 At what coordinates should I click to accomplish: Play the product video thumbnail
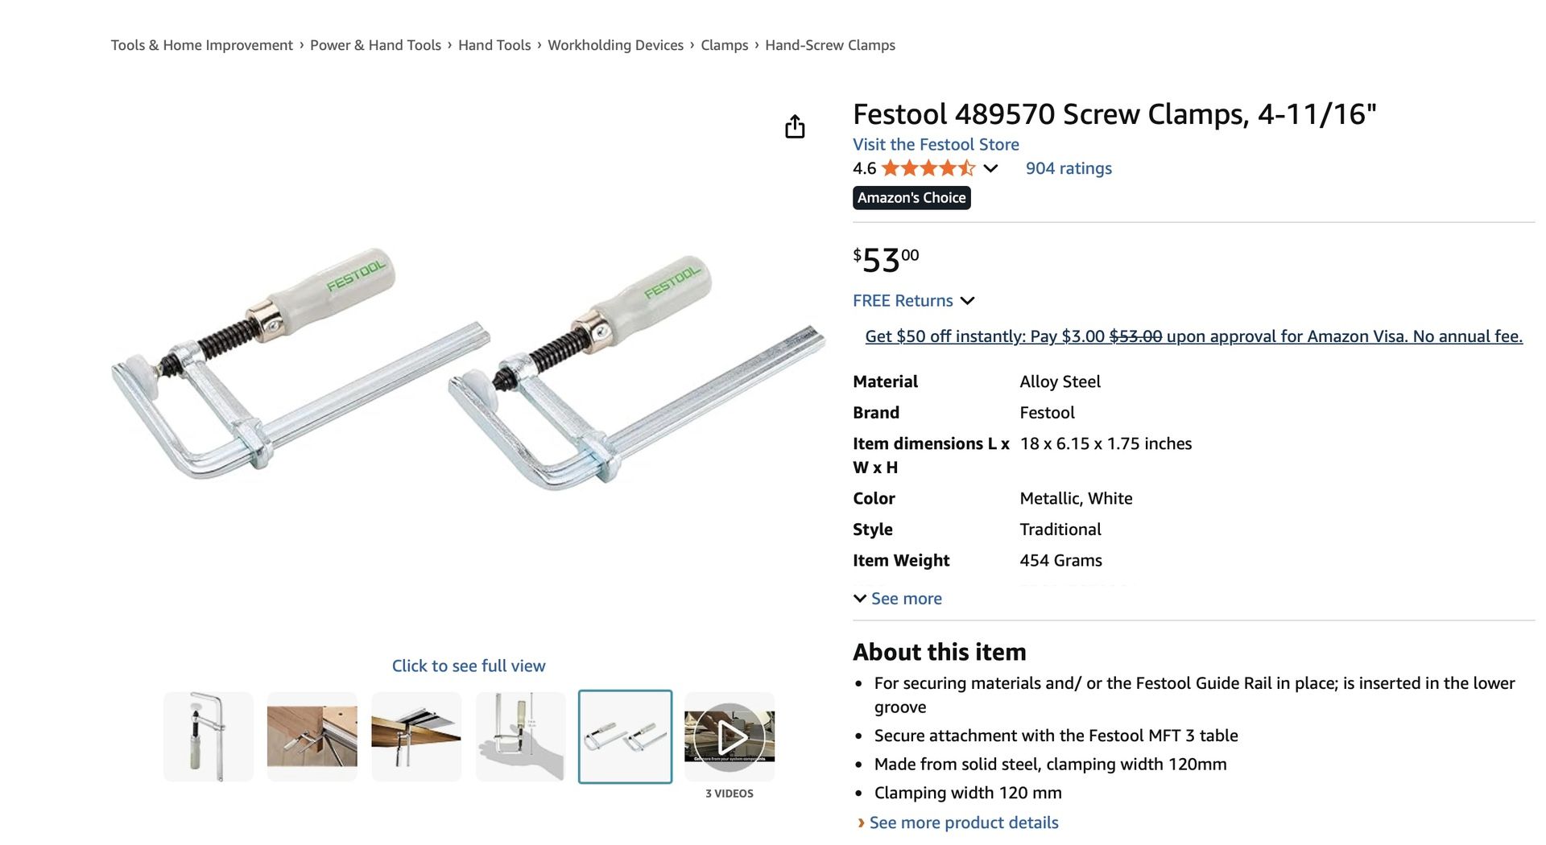click(x=730, y=736)
